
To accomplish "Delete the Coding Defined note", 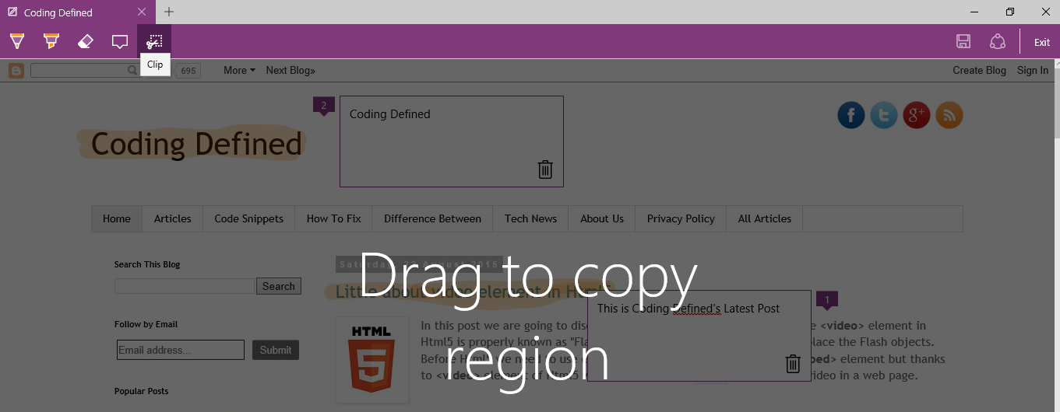I will tap(545, 169).
